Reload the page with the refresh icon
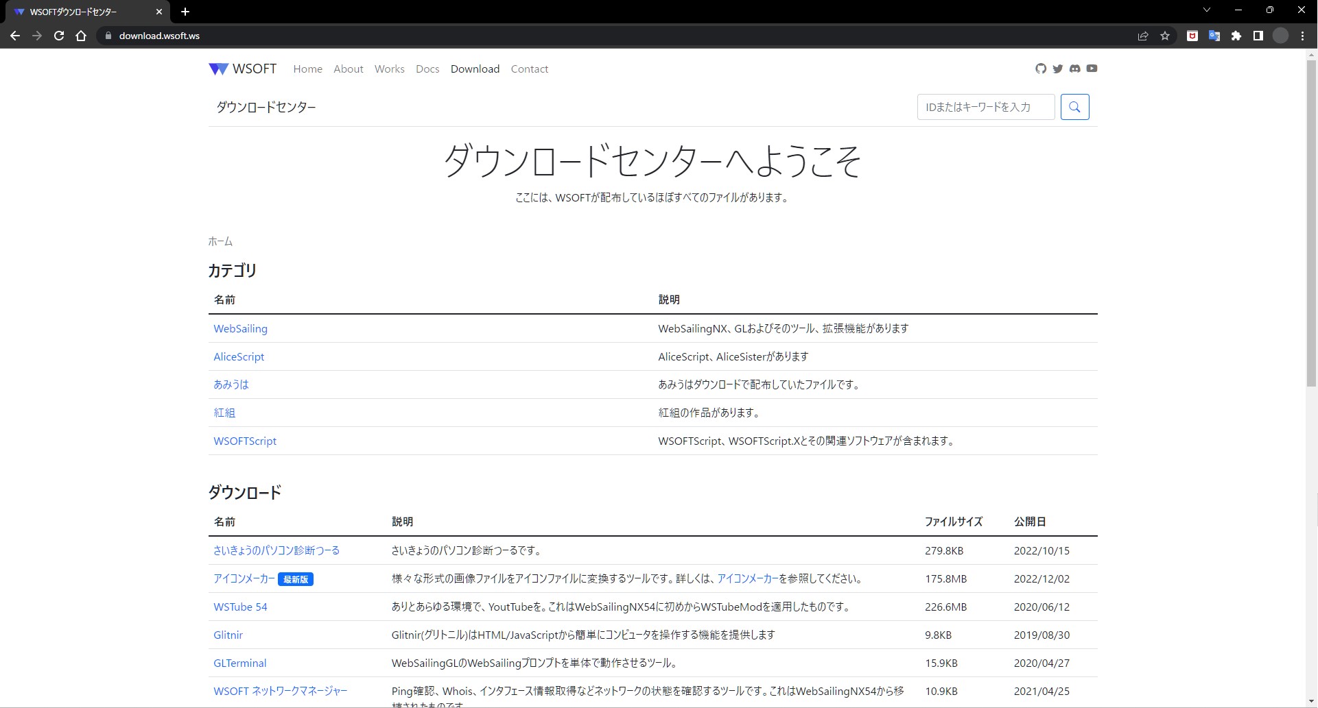 [59, 36]
